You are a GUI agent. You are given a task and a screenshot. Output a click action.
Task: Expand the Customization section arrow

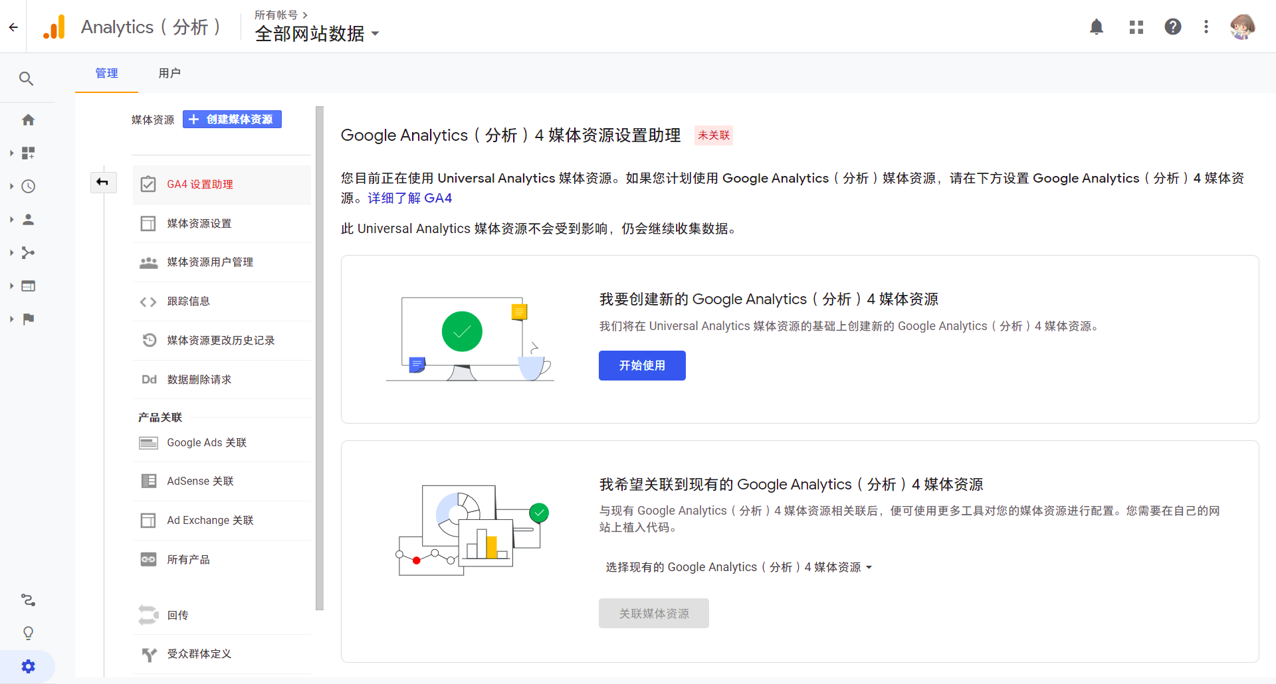(11, 153)
